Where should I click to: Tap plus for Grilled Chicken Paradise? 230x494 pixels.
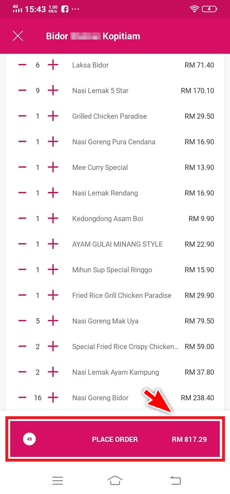click(53, 116)
